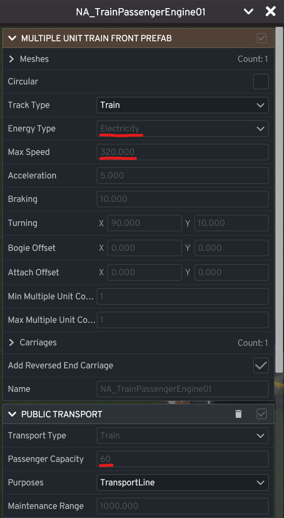The image size is (284, 518).
Task: Expand the Carriages list
Action: (11, 342)
